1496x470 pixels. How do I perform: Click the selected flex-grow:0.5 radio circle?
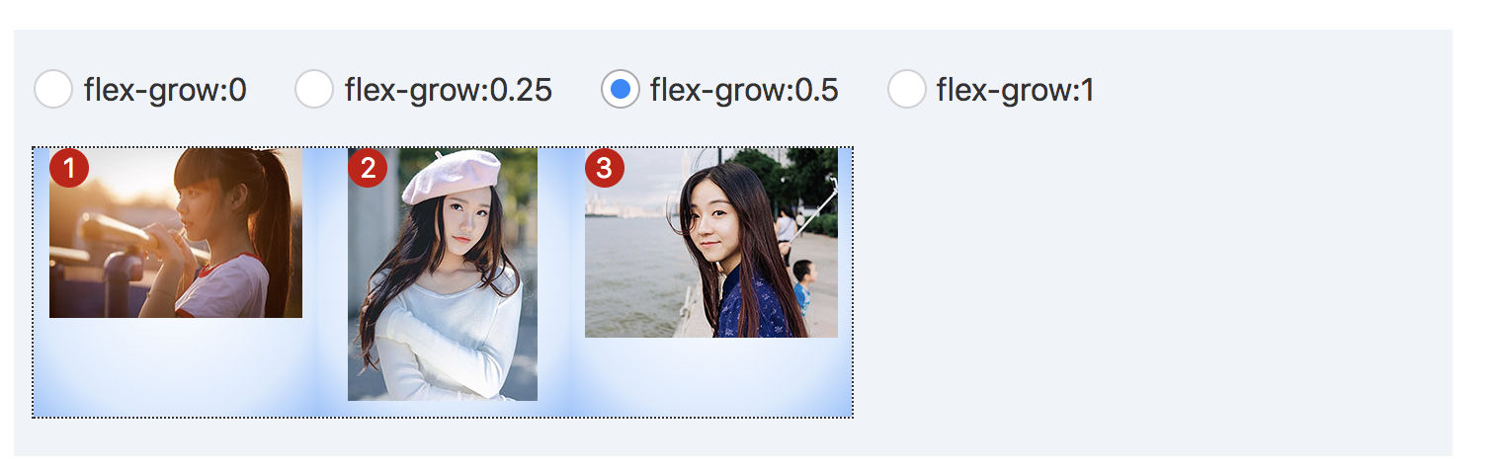[x=621, y=90]
